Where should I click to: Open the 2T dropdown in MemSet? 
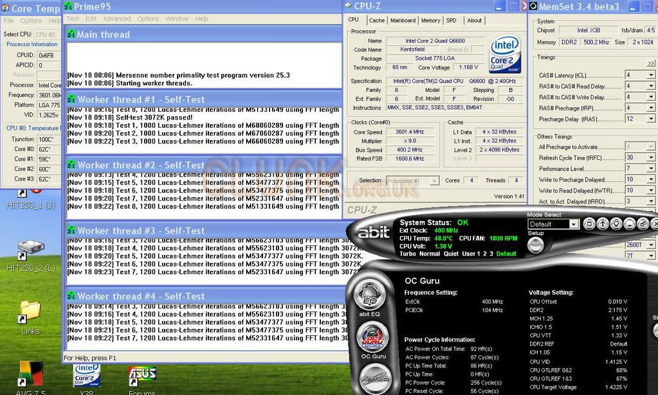[x=651, y=256]
